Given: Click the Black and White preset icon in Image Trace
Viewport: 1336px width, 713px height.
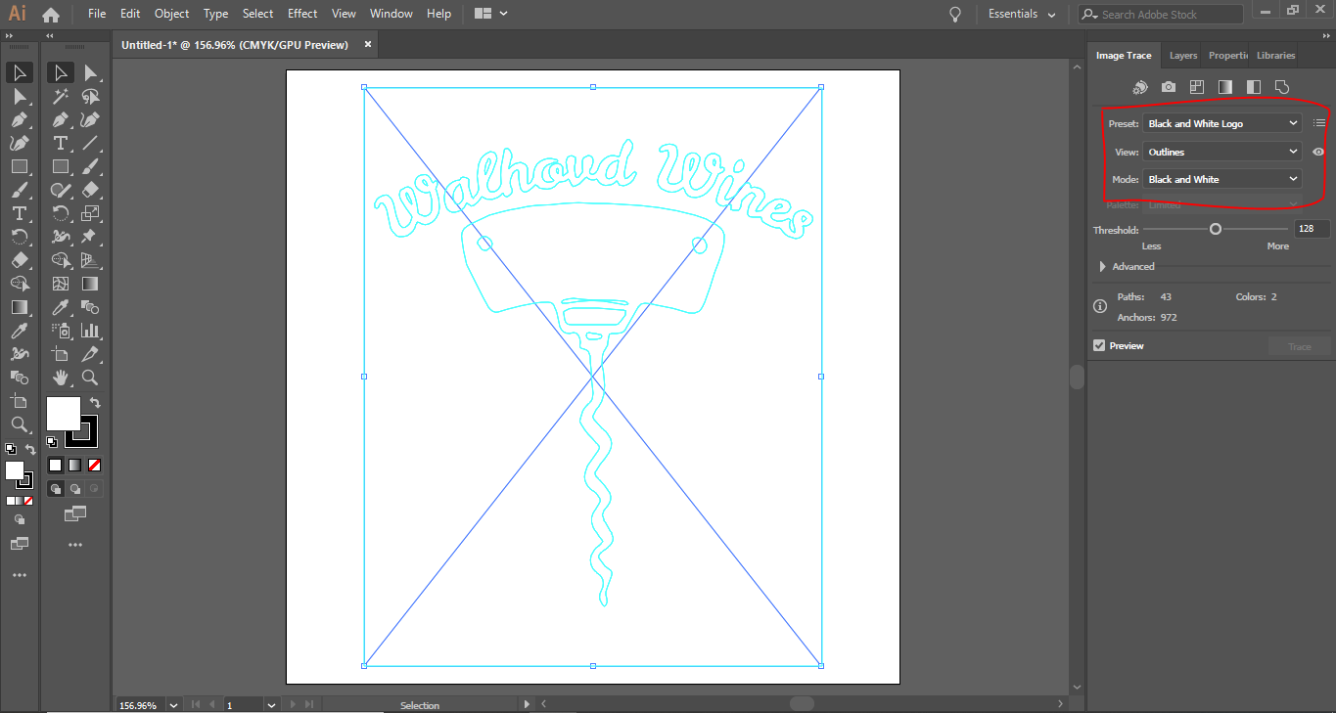Looking at the screenshot, I should 1253,87.
